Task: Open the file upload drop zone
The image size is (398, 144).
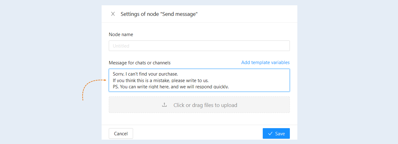Action: coord(199,105)
